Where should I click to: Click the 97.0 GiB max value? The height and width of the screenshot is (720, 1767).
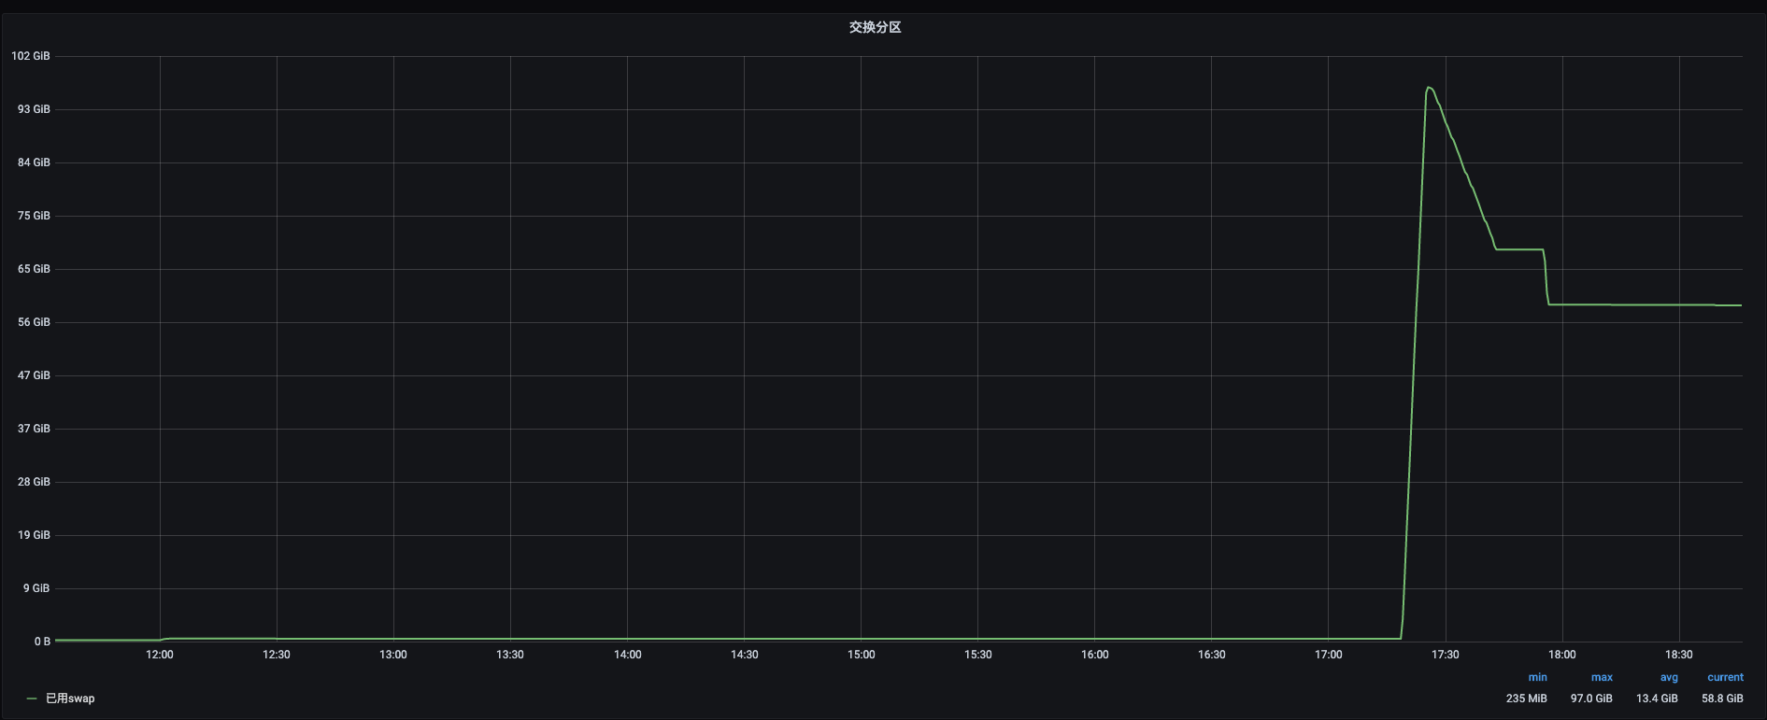(x=1591, y=699)
